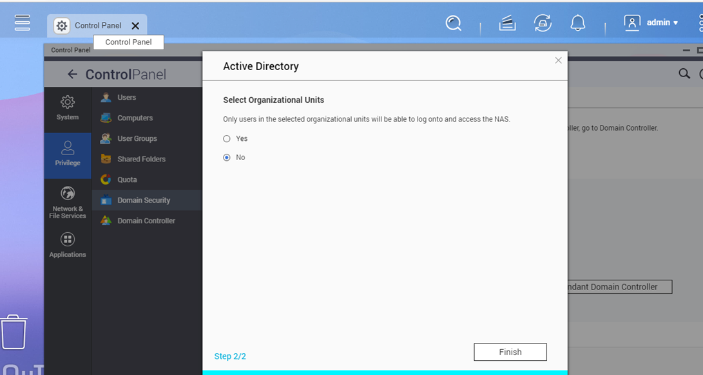Select the No radio button

[x=226, y=158]
